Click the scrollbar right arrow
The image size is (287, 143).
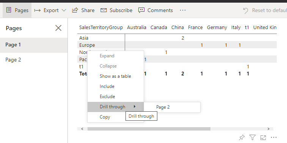click(x=268, y=129)
